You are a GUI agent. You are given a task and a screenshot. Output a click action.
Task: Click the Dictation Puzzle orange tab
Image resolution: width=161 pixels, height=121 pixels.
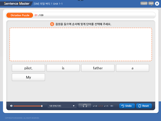20,15
